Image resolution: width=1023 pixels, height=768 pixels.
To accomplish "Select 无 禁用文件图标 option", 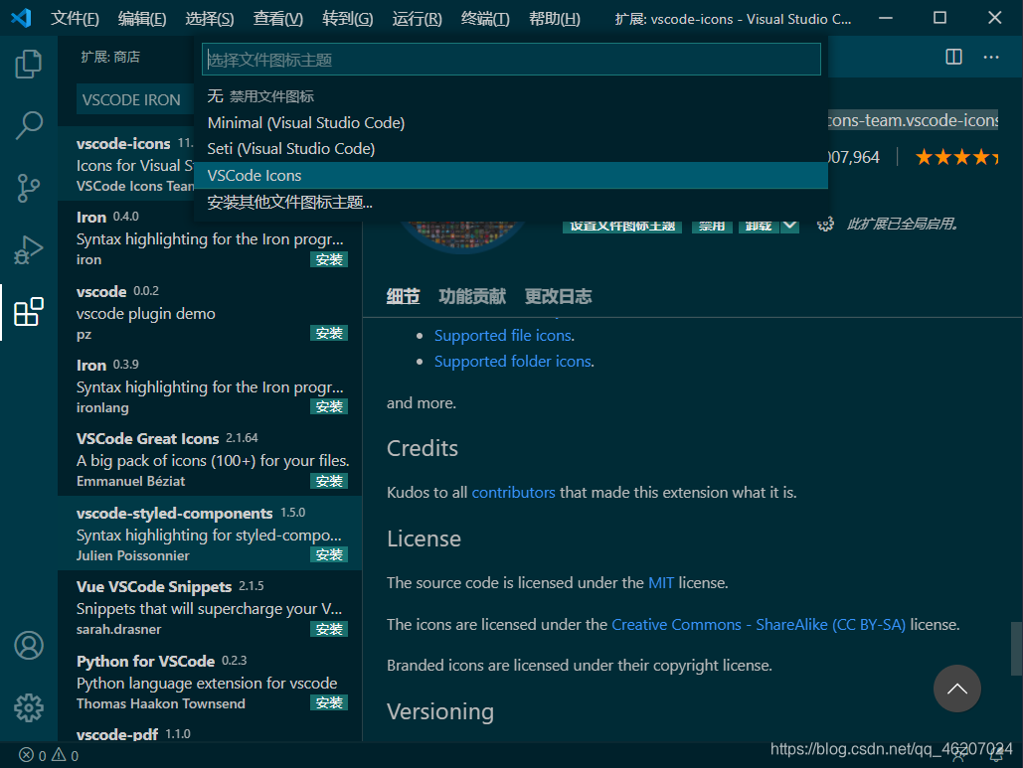I will tap(511, 96).
